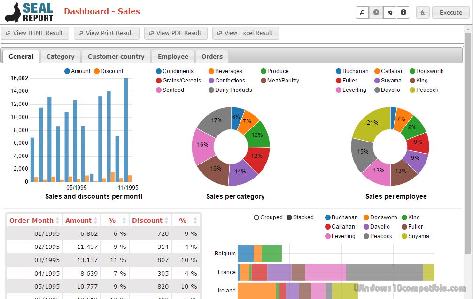Open the settings gear icon
This screenshot has height=299, width=473.
[390, 12]
